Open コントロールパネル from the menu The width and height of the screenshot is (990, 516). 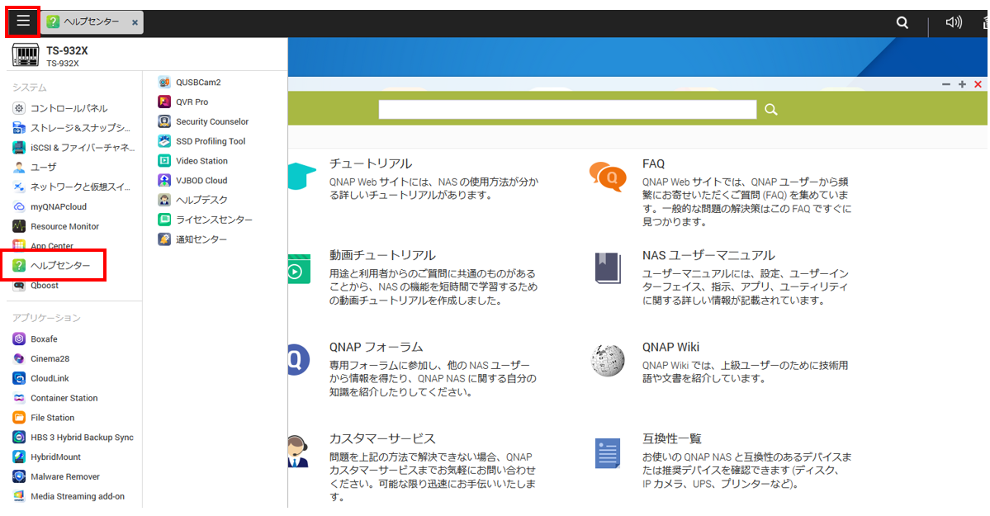(60, 109)
